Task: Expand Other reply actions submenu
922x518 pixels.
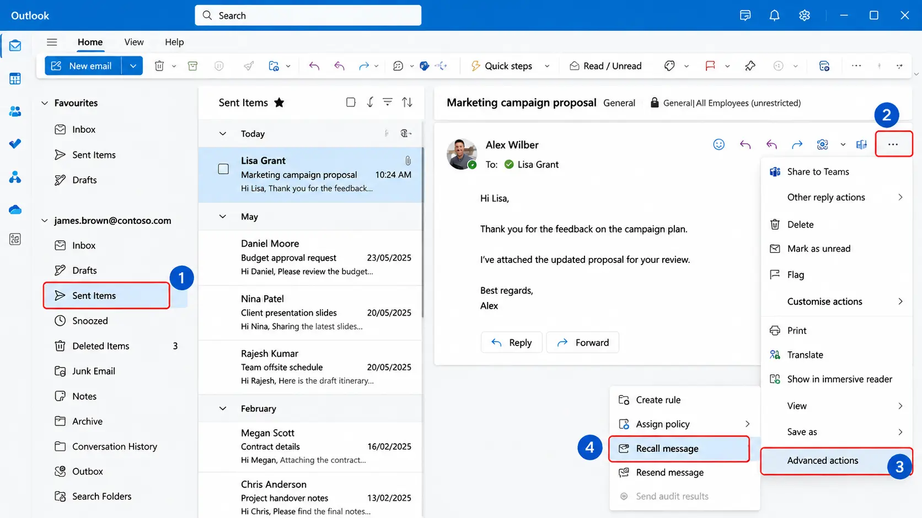Action: [836, 197]
